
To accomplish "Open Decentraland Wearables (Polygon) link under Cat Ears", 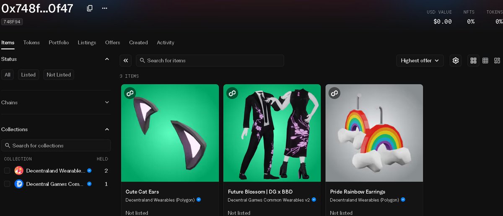I will click(160, 200).
